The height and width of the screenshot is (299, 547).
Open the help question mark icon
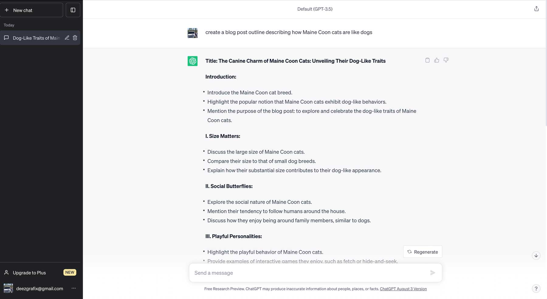[536, 288]
